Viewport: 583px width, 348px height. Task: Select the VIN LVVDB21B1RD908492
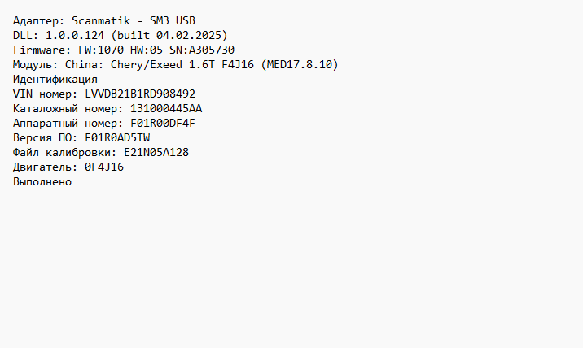(x=140, y=94)
